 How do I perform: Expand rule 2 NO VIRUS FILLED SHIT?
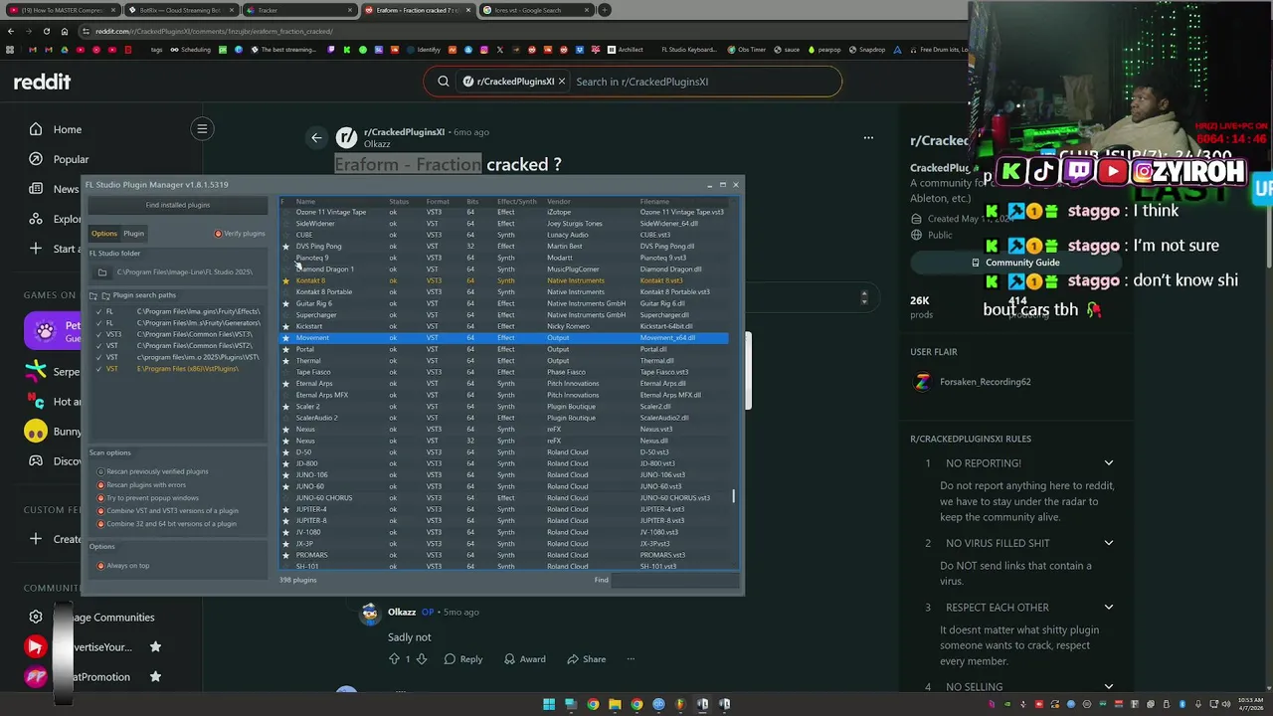tap(1109, 543)
